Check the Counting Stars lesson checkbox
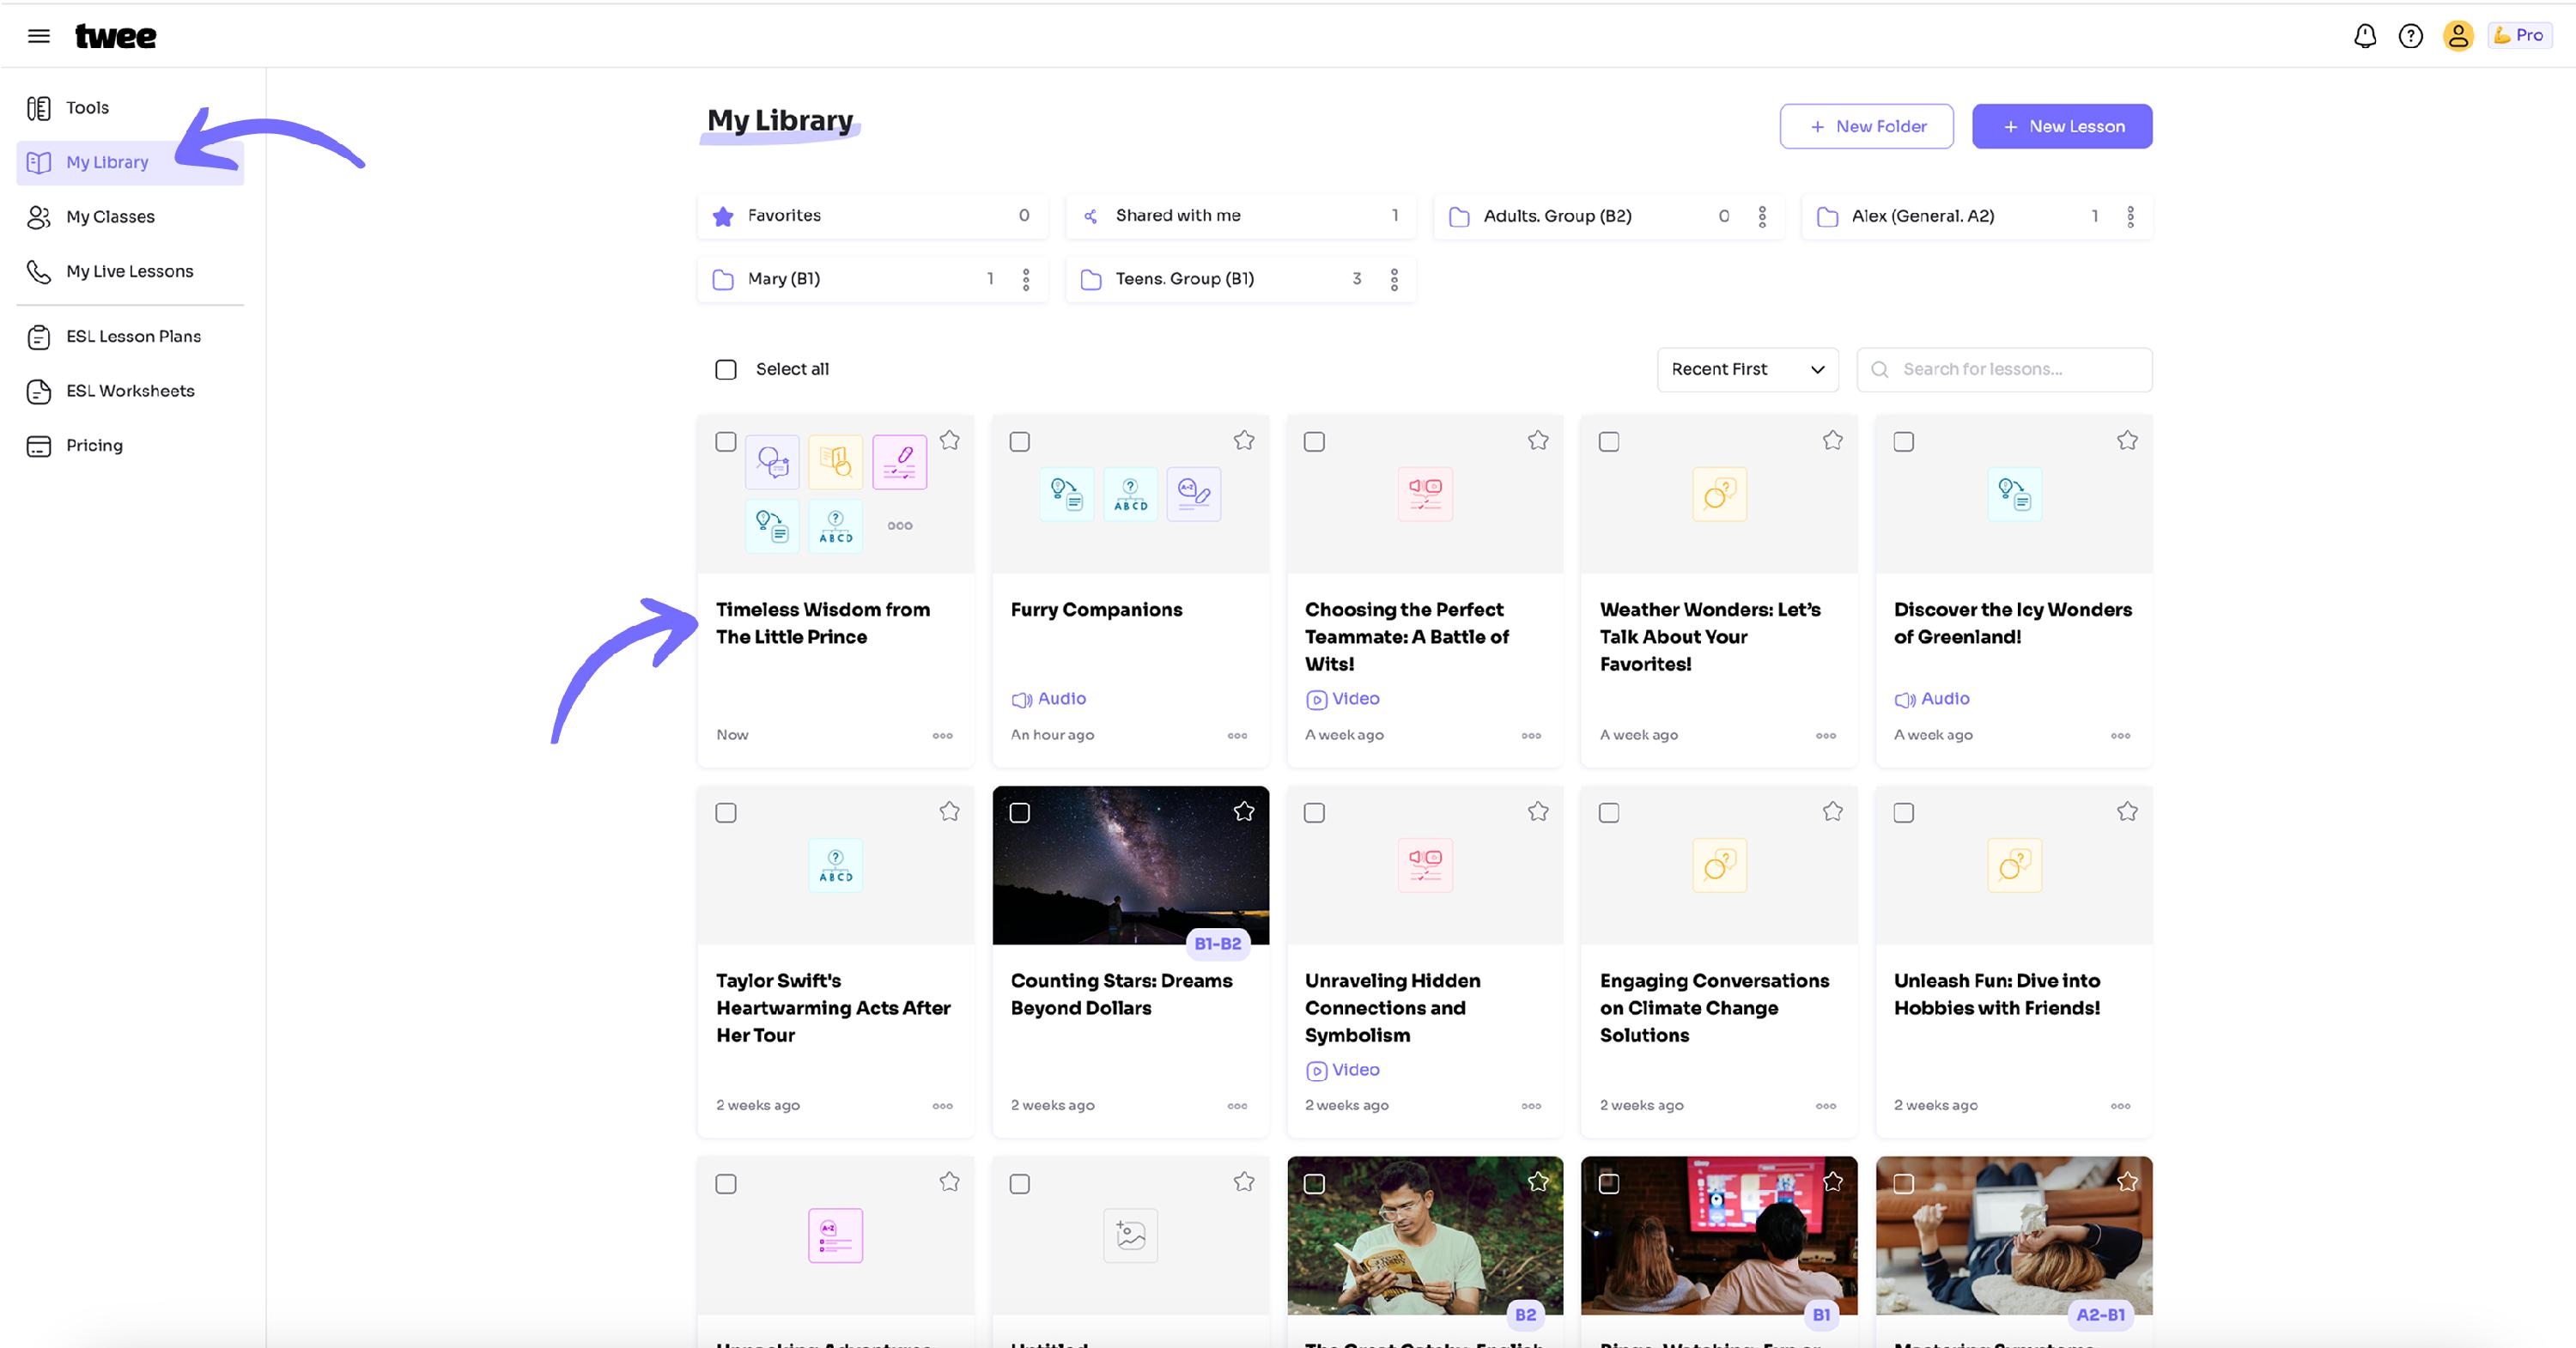 coord(1020,813)
